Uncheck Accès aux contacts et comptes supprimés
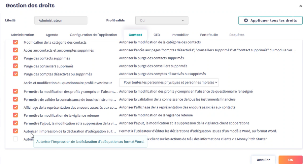 tap(15, 50)
